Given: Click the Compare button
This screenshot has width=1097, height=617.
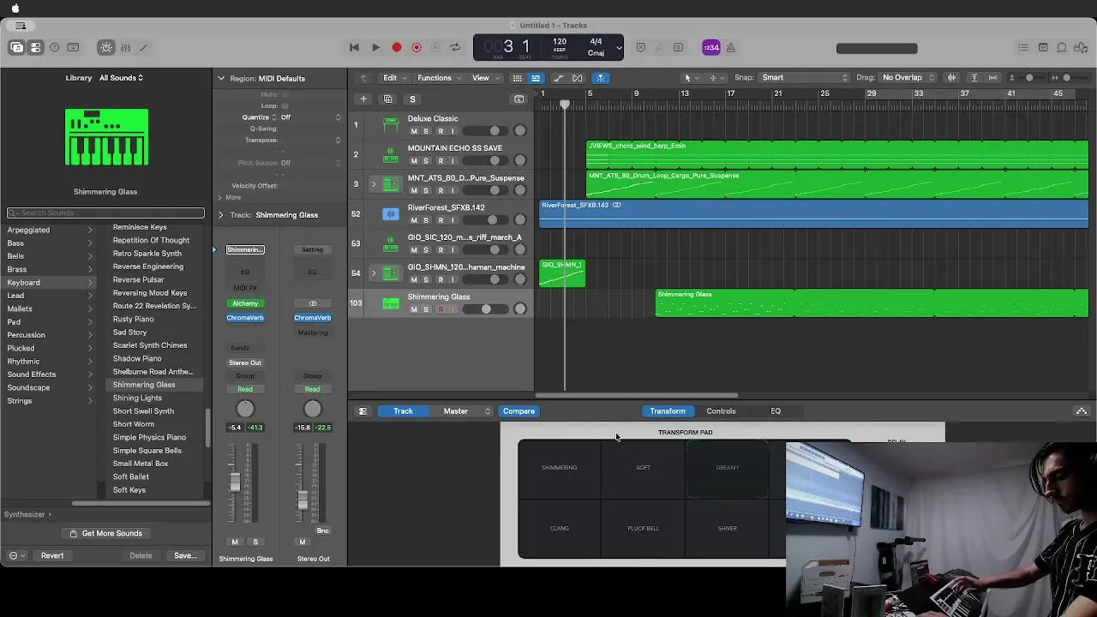Looking at the screenshot, I should coord(519,411).
